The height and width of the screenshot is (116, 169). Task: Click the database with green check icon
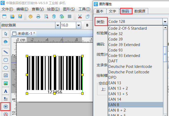point(62,16)
